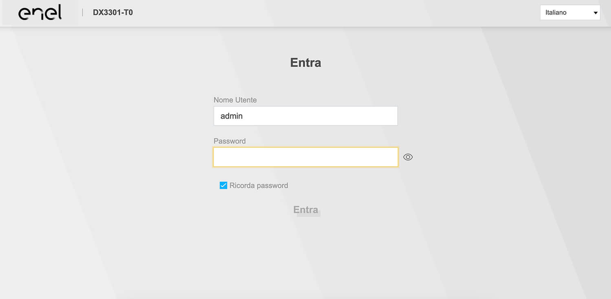
Task: Click the DX3301-T0 model name
Action: pos(113,13)
